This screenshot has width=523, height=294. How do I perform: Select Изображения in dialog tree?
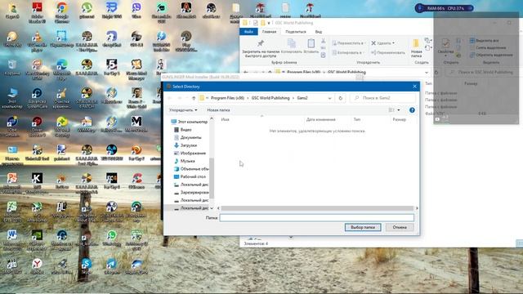(190, 153)
